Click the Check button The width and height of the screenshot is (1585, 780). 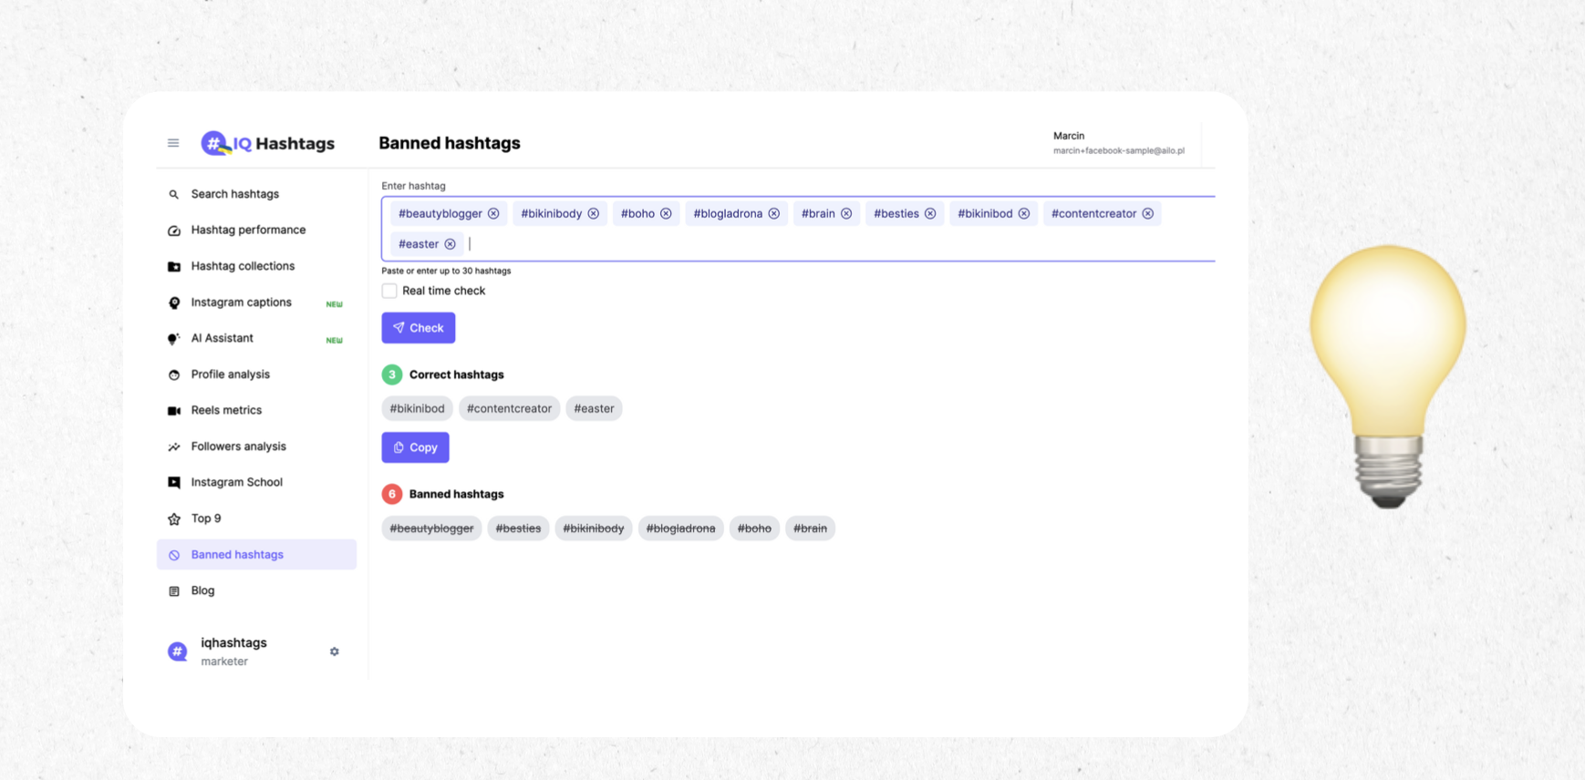[x=419, y=328]
